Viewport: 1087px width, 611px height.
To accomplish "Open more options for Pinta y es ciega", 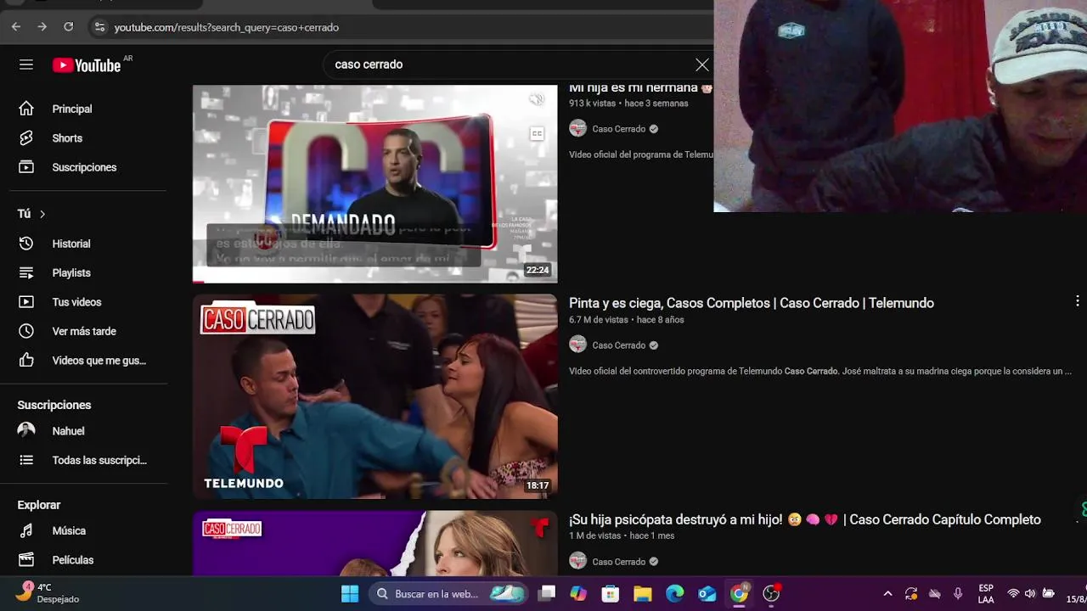I will [1077, 301].
